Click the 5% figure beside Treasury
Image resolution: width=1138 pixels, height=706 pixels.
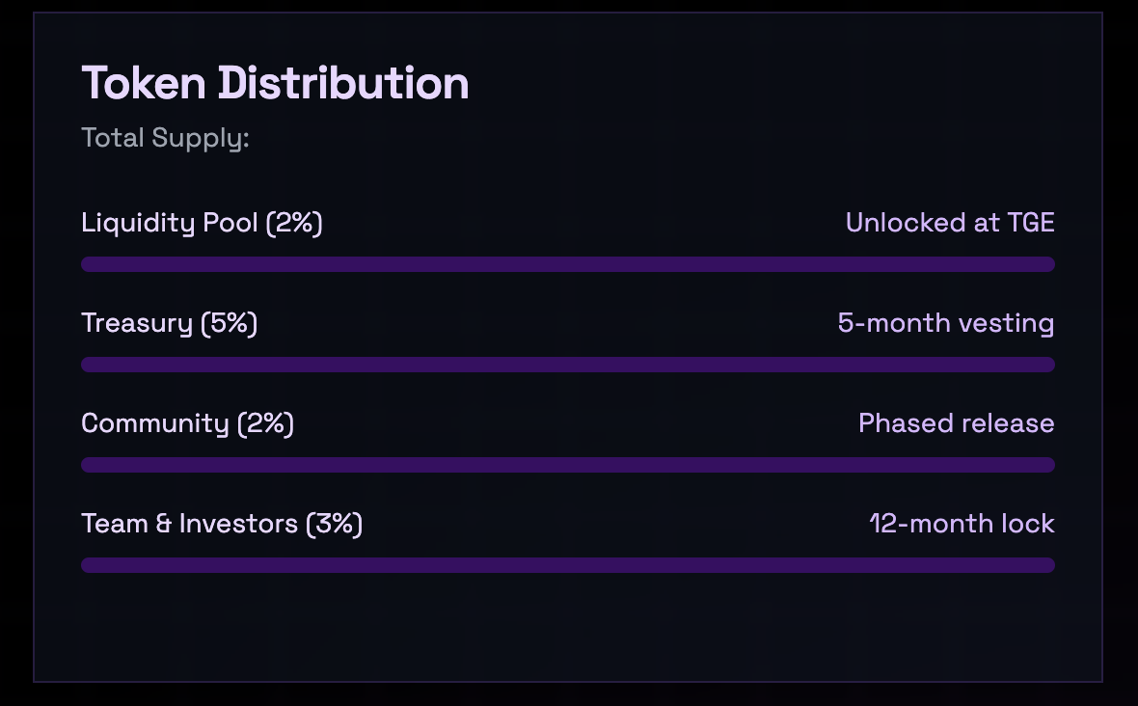(x=230, y=323)
